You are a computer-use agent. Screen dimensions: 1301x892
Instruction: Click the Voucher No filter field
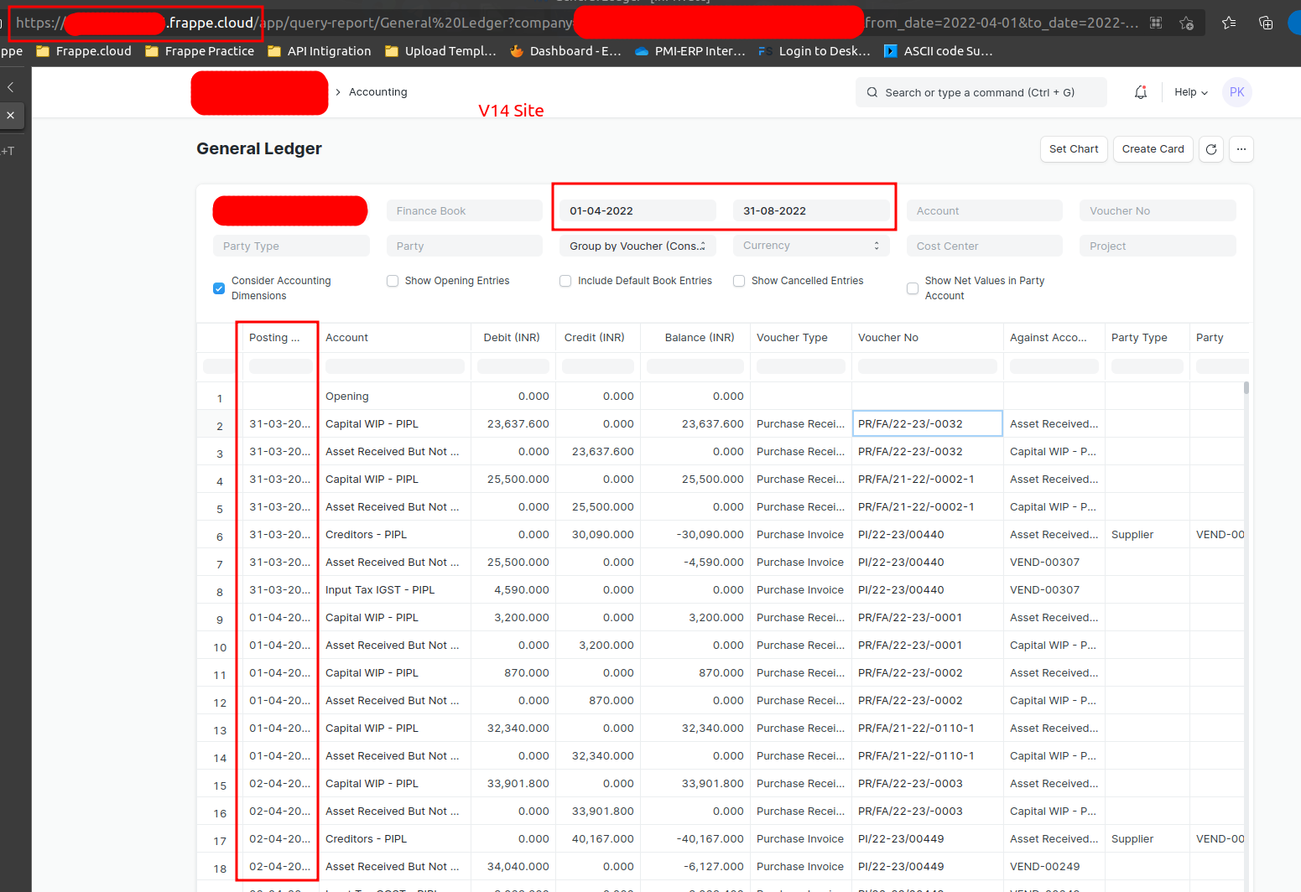point(1158,210)
